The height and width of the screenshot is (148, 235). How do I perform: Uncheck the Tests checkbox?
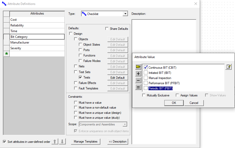[x=80, y=77]
